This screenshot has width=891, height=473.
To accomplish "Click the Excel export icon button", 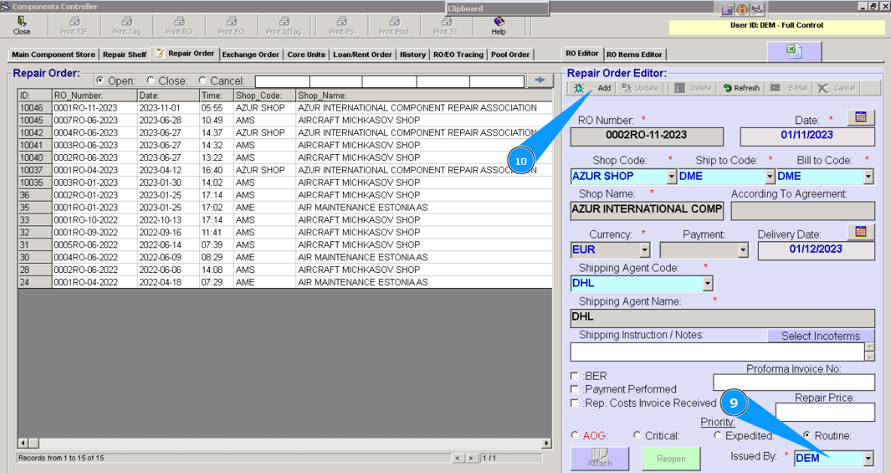I will (794, 52).
